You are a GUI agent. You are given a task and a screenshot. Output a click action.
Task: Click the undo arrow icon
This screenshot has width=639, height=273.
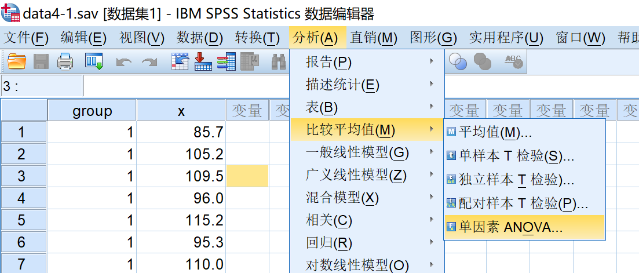click(123, 61)
